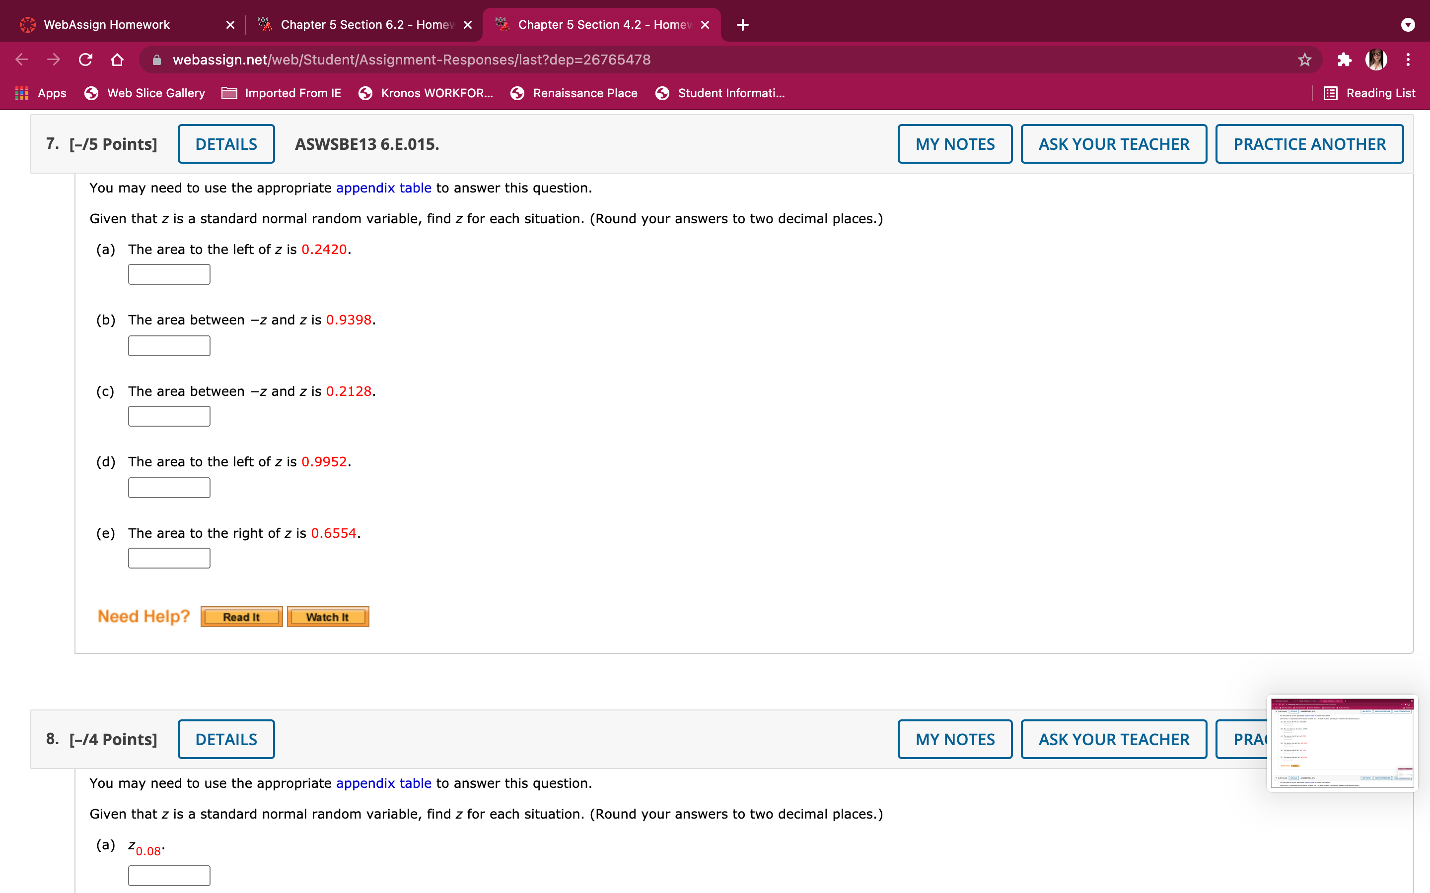This screenshot has width=1430, height=893.
Task: Click the PRACTICE ANOTHER button for question 7
Action: [x=1309, y=143]
